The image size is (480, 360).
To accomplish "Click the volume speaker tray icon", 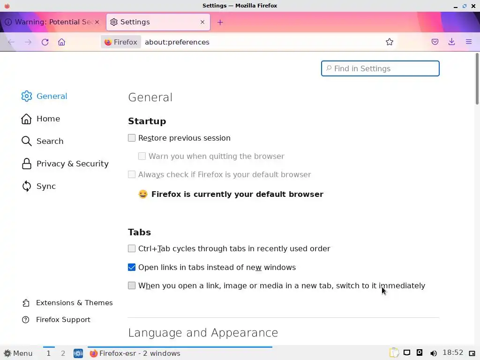I will (433, 353).
